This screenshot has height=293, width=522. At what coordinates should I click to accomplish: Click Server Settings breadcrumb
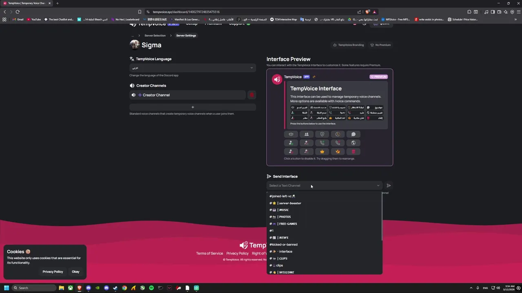click(x=186, y=35)
